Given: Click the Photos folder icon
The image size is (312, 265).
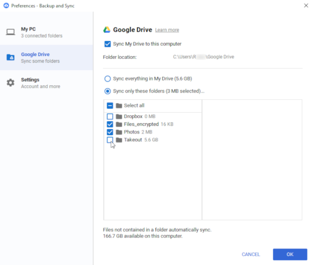Looking at the screenshot, I should pos(119,132).
